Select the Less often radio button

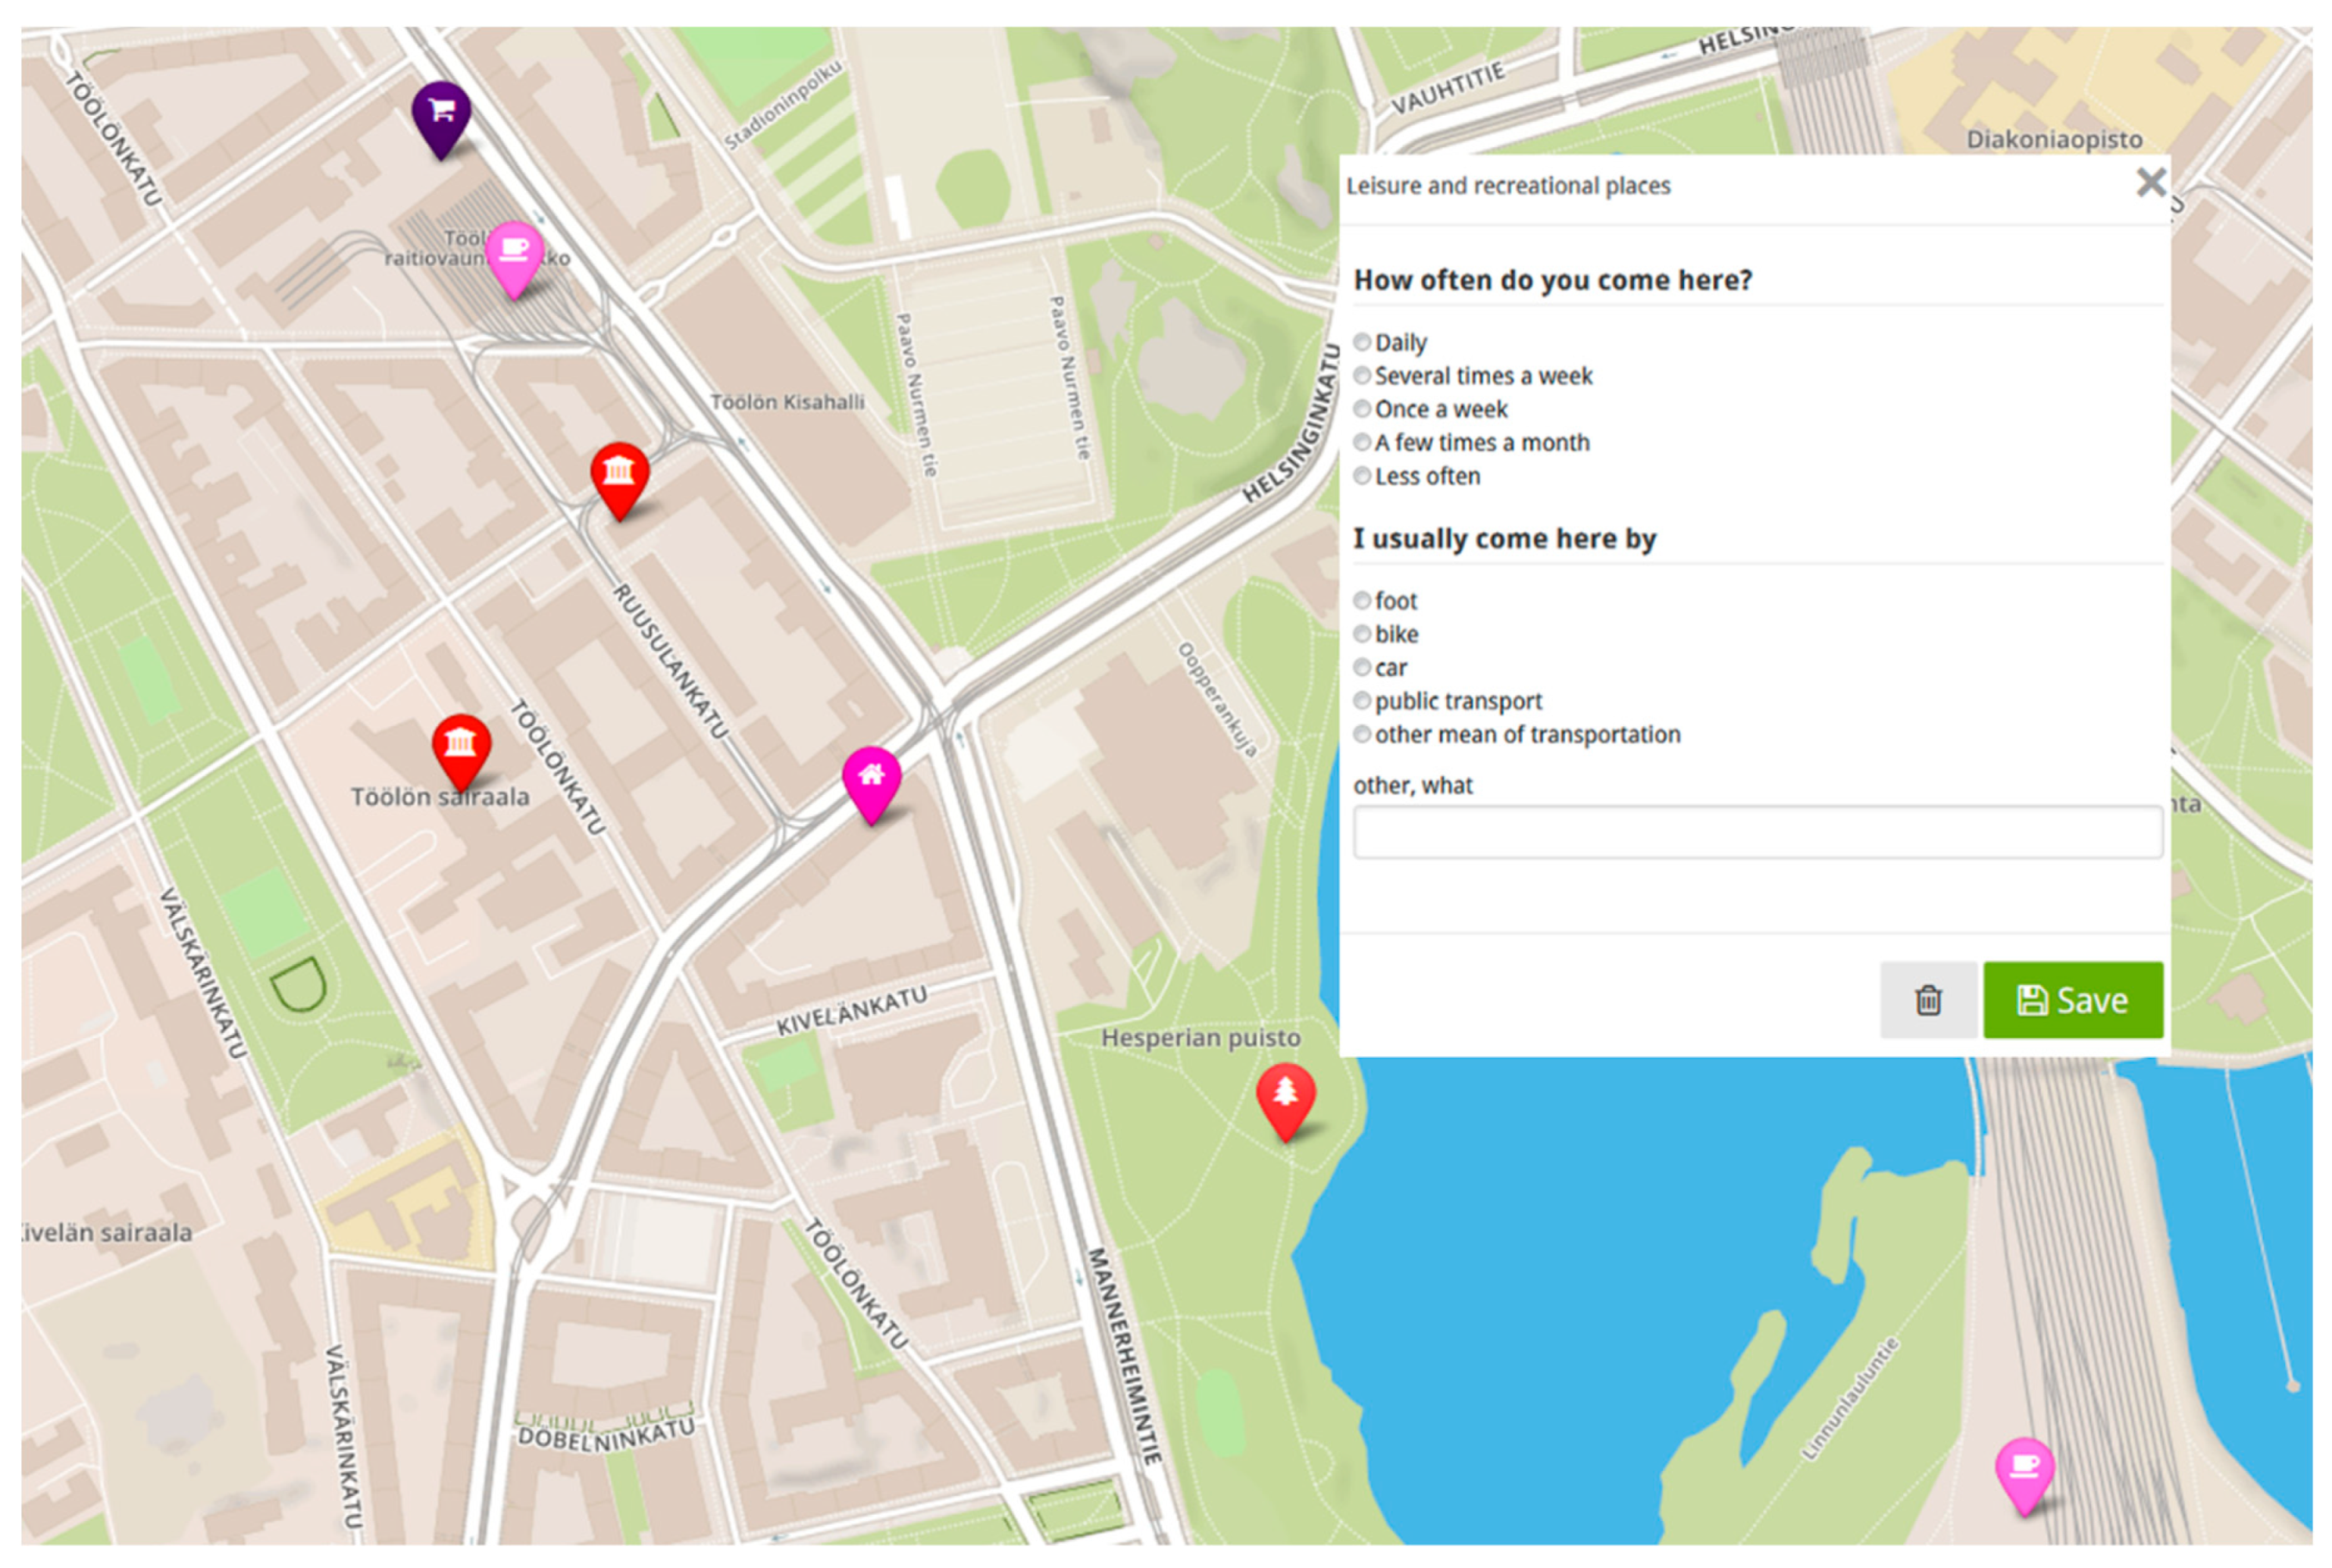tap(1362, 476)
